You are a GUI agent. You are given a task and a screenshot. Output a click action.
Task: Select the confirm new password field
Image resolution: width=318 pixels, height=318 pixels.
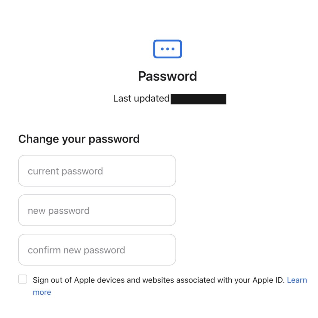pos(97,250)
